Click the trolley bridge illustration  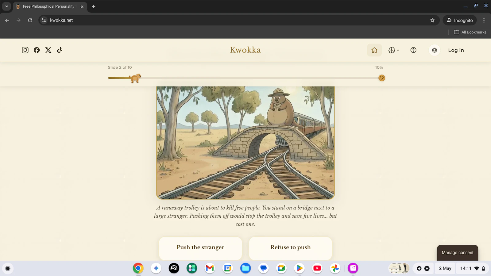tap(245, 143)
